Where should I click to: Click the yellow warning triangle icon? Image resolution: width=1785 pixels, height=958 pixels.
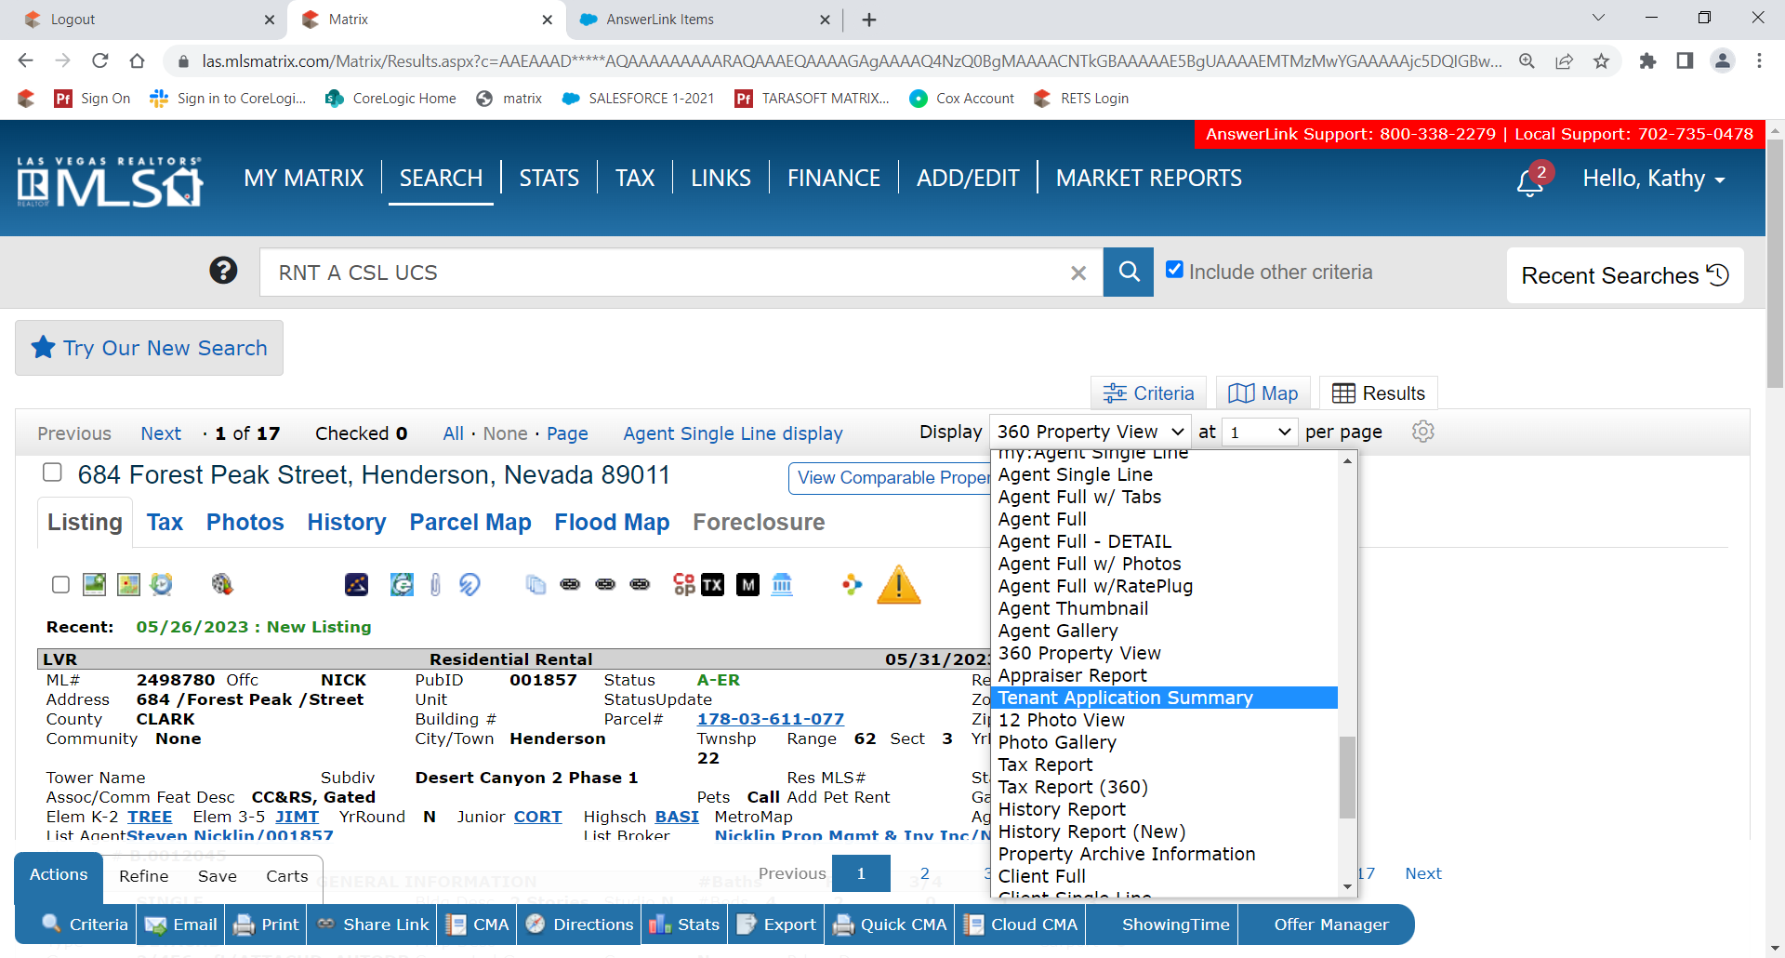click(898, 585)
